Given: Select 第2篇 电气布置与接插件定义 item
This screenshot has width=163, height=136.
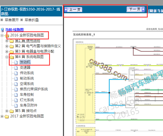Looking at the screenshot, I should [38, 46].
